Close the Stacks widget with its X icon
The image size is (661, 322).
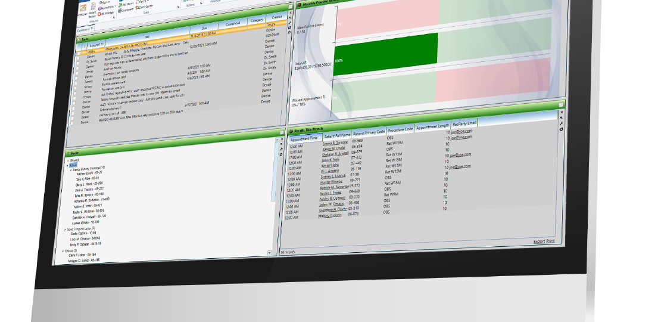tap(282, 140)
